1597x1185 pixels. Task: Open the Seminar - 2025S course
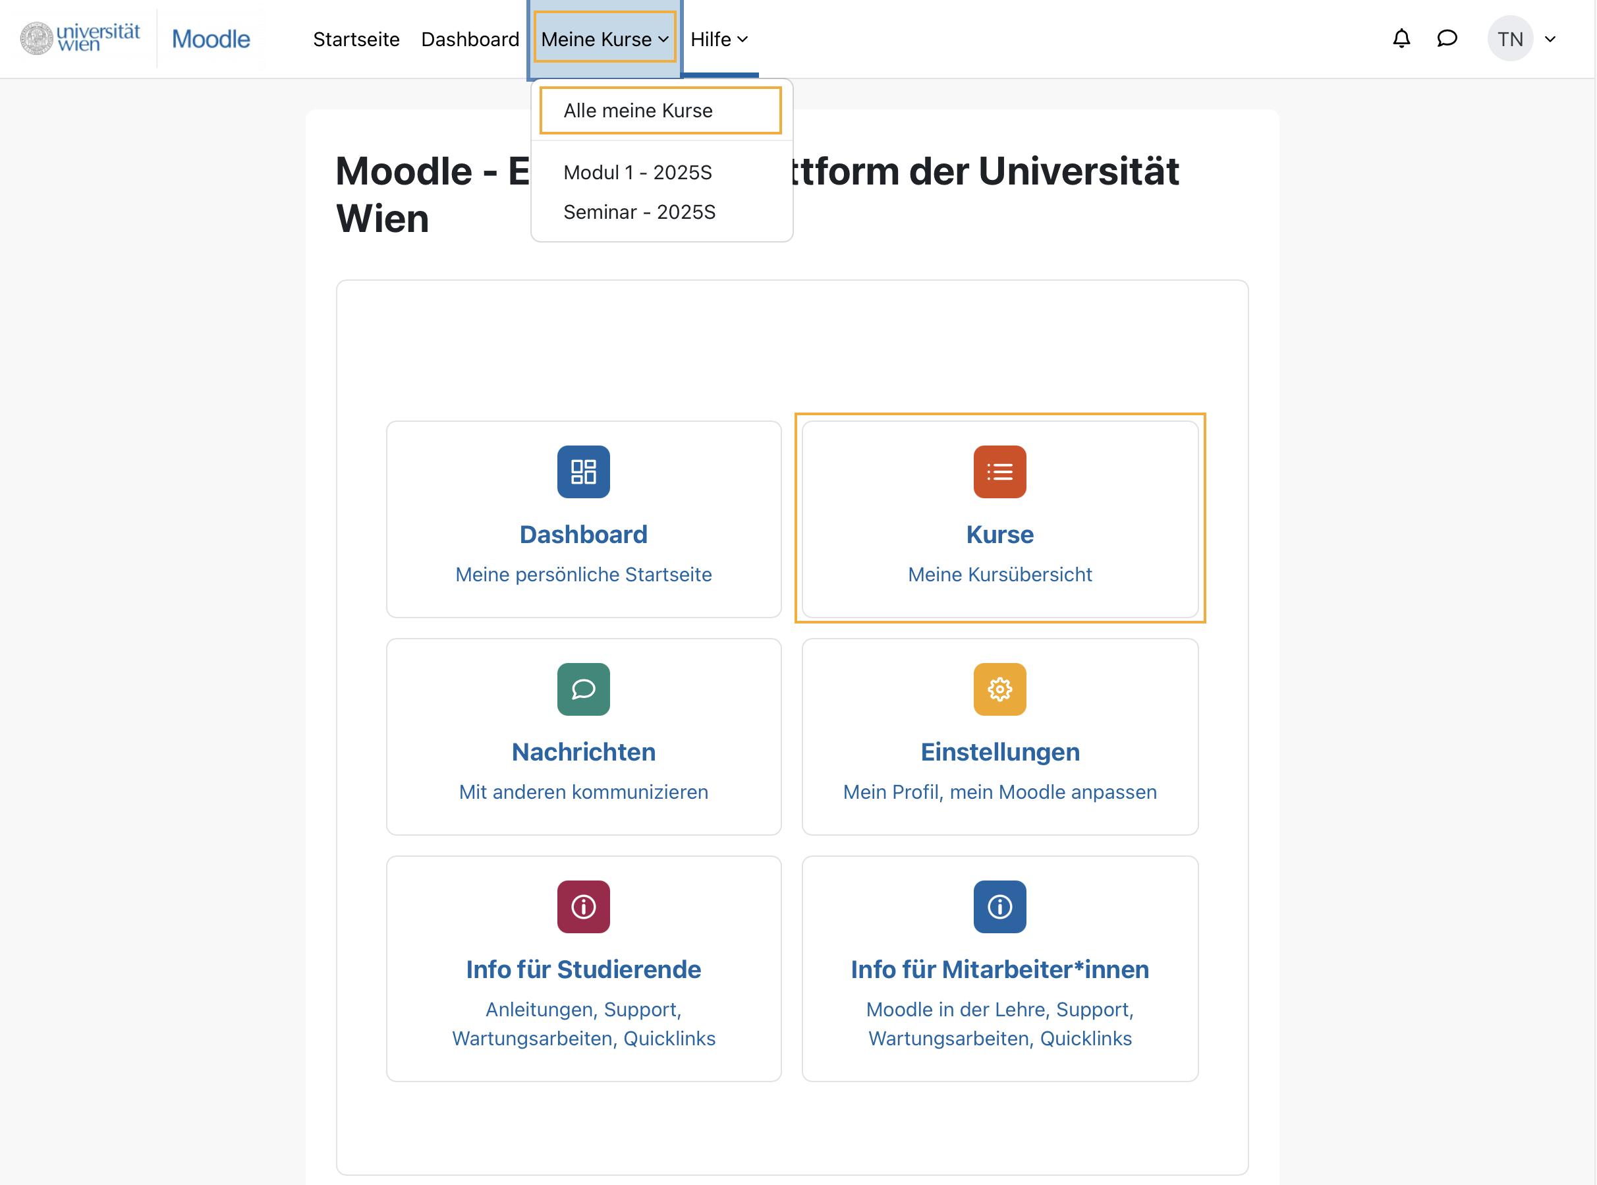point(640,212)
